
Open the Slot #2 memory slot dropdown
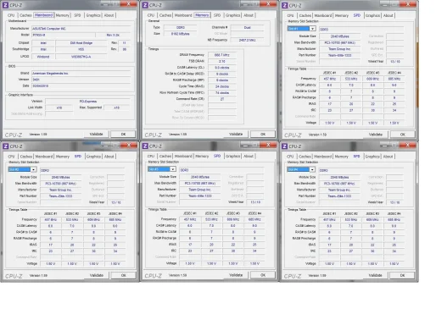tap(34, 169)
